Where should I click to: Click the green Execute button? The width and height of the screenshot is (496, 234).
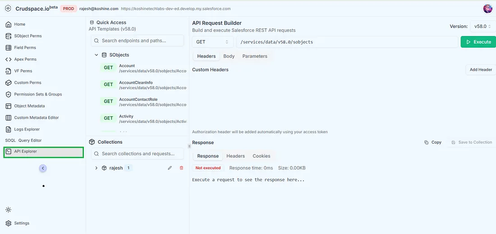478,42
